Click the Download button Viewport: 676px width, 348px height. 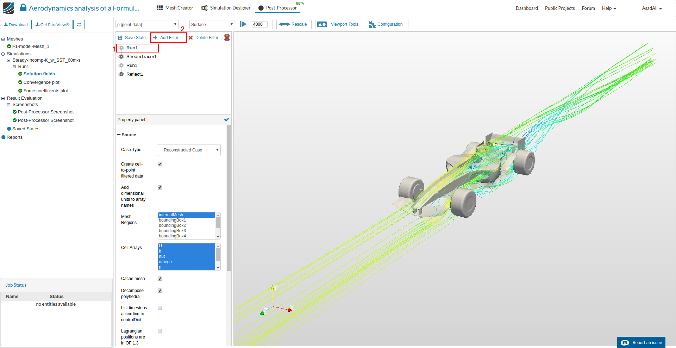(x=16, y=25)
